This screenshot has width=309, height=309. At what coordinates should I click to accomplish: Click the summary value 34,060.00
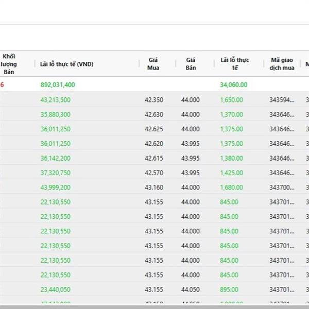233,84
